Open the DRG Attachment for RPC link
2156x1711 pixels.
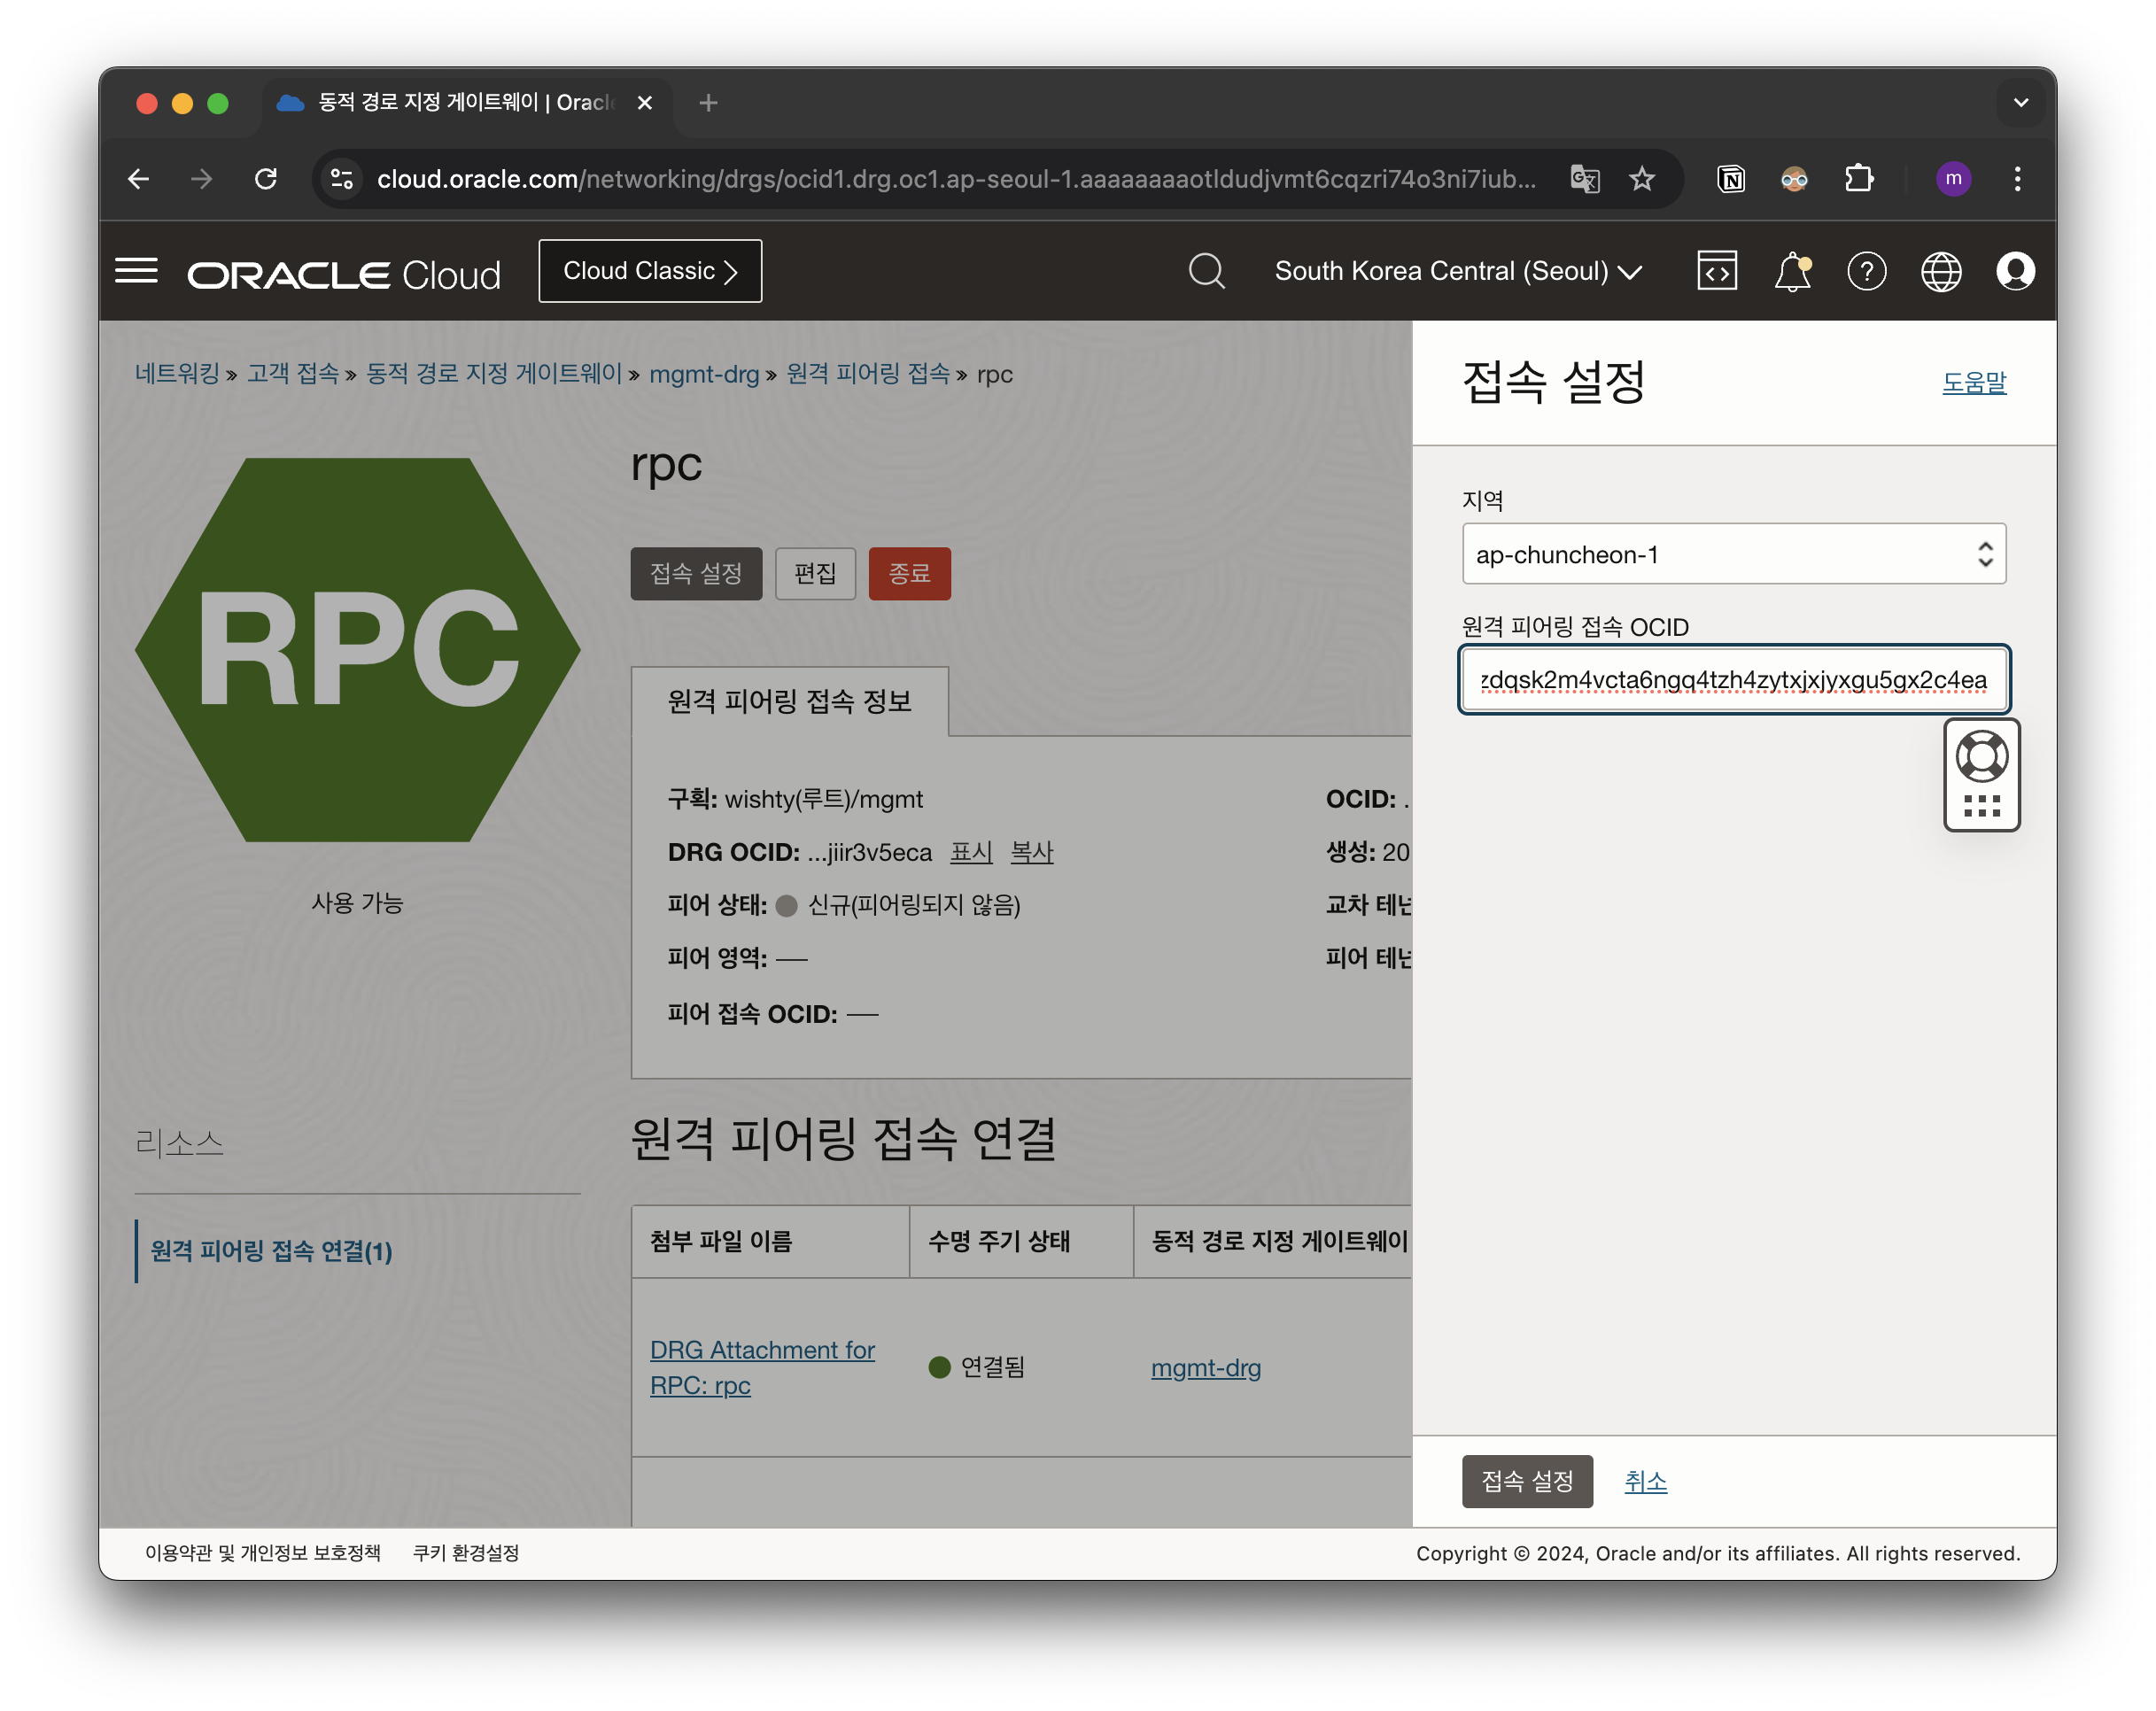pos(761,1367)
